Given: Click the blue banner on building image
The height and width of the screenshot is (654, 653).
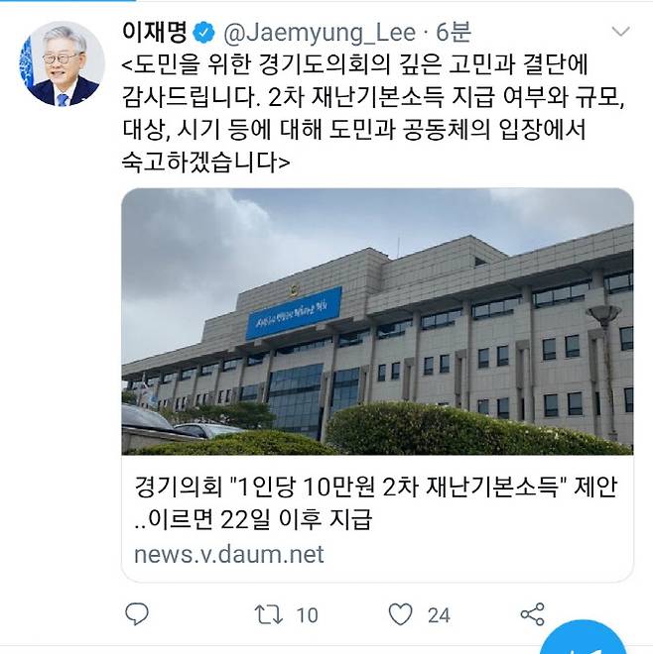Looking at the screenshot, I should tap(294, 314).
